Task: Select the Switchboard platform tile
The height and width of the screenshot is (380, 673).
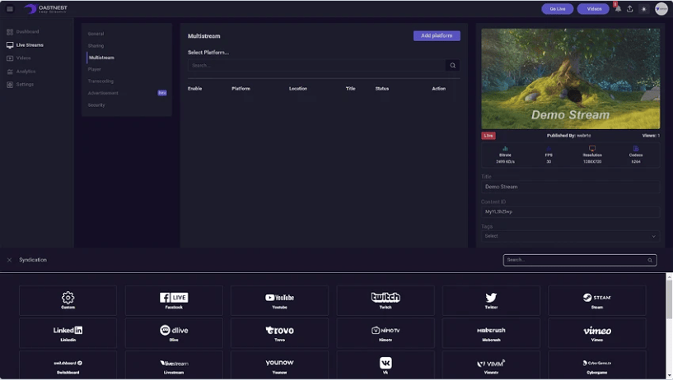Action: (x=68, y=365)
